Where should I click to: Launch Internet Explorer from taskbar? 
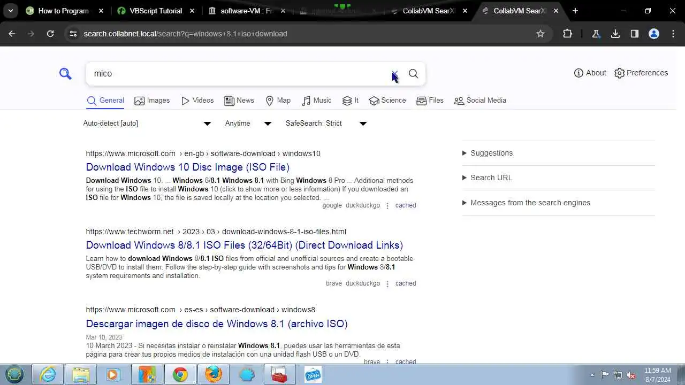[x=48, y=374]
